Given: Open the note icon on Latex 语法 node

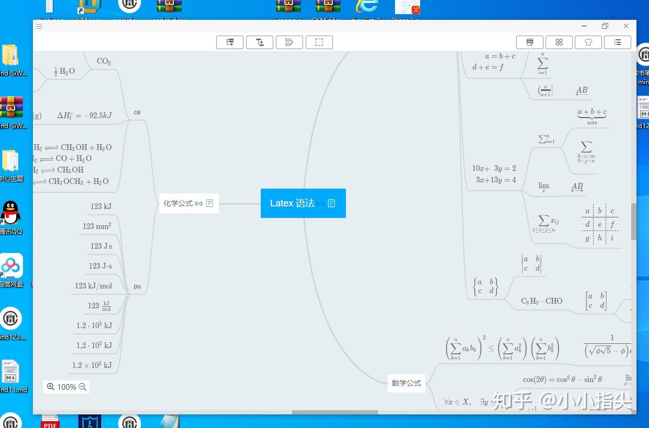Looking at the screenshot, I should coord(331,203).
